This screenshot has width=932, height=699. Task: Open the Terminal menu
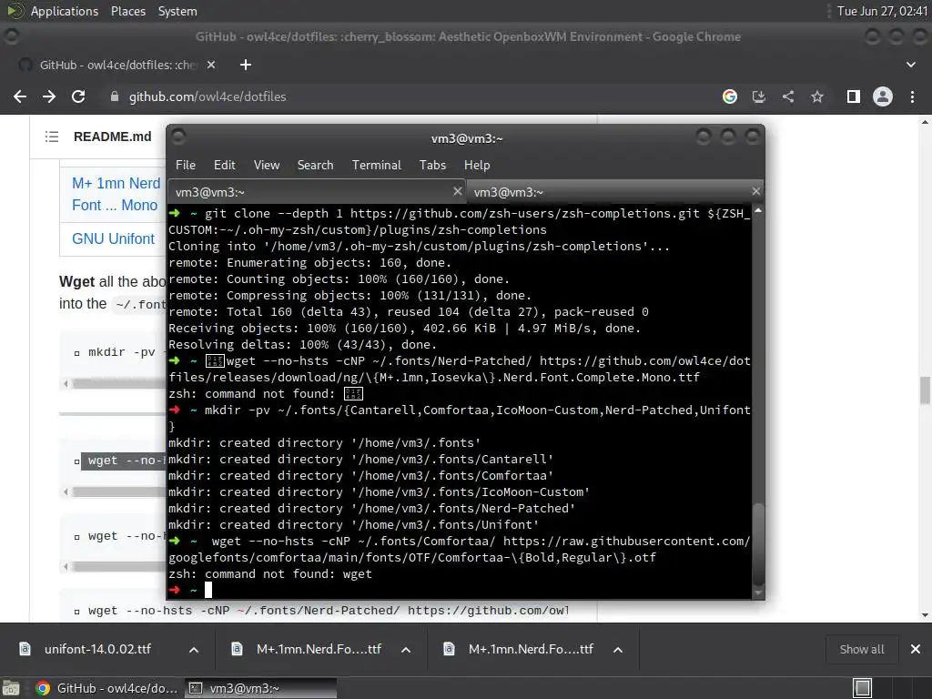pos(376,166)
